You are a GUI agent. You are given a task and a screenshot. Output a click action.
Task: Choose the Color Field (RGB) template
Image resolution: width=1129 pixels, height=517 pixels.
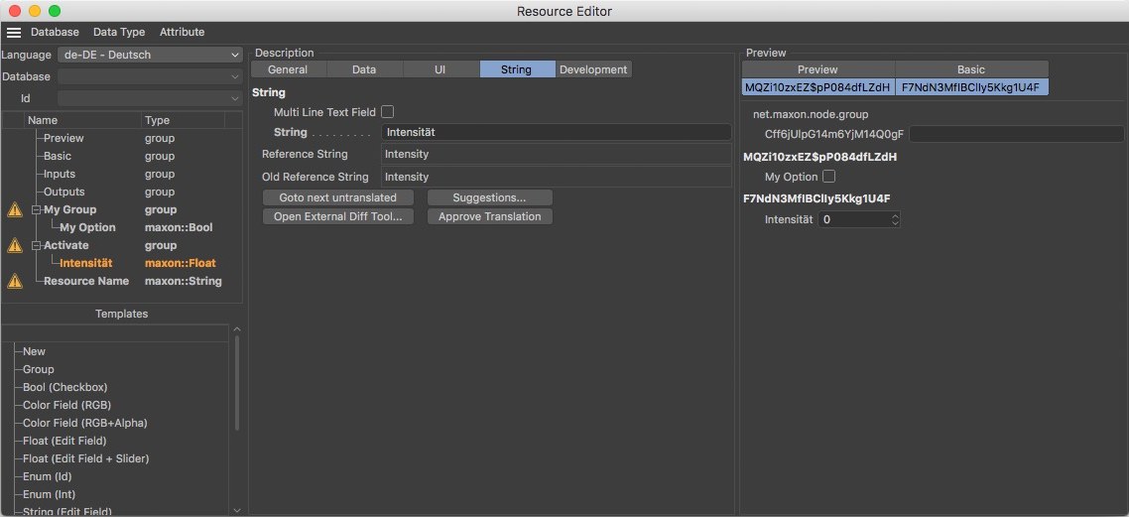66,405
